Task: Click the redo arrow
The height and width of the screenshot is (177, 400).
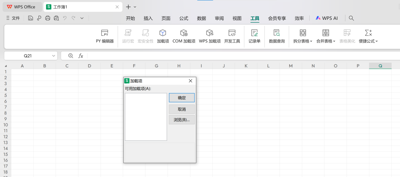Action: pyautogui.click(x=73, y=18)
